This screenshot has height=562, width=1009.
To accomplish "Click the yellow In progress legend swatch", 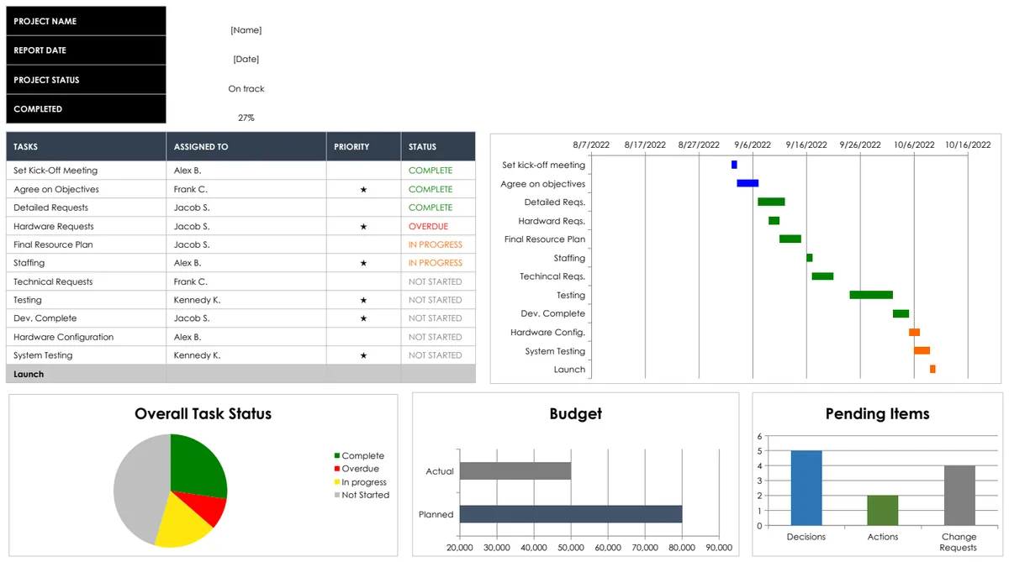I will (x=337, y=482).
